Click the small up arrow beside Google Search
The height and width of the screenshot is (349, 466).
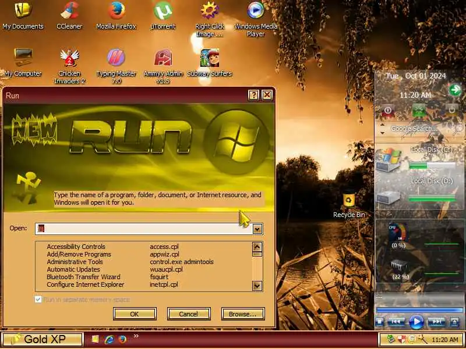(x=383, y=125)
